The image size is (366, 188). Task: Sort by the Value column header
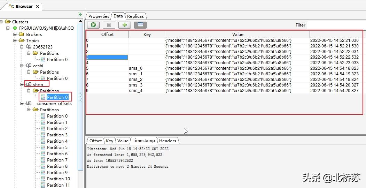237,35
